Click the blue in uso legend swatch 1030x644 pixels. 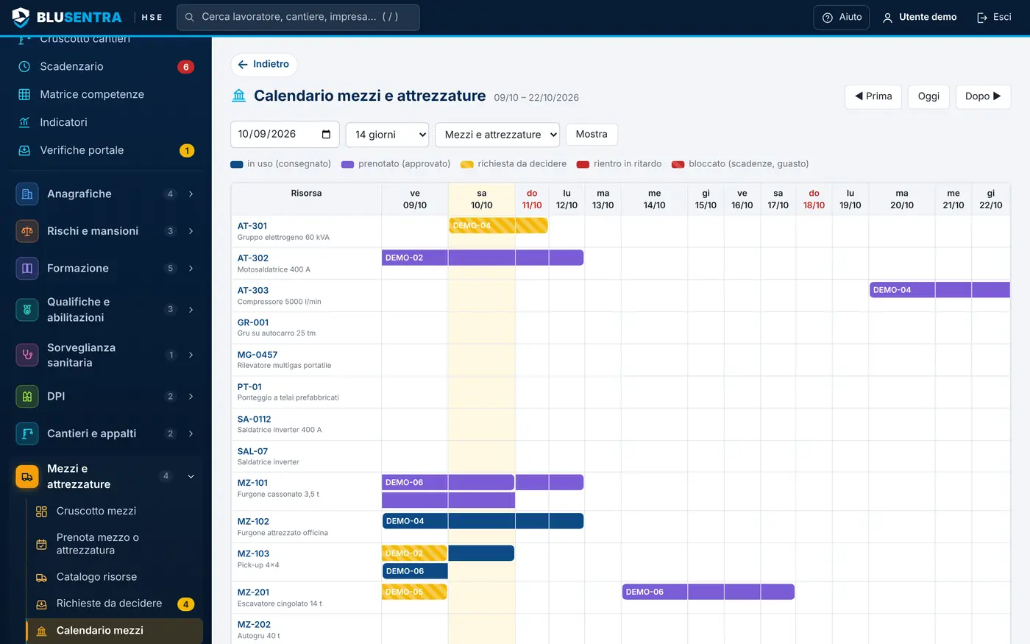pyautogui.click(x=237, y=164)
